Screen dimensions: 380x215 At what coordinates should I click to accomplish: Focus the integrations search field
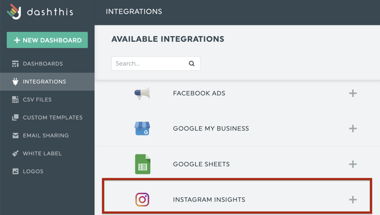[156, 63]
